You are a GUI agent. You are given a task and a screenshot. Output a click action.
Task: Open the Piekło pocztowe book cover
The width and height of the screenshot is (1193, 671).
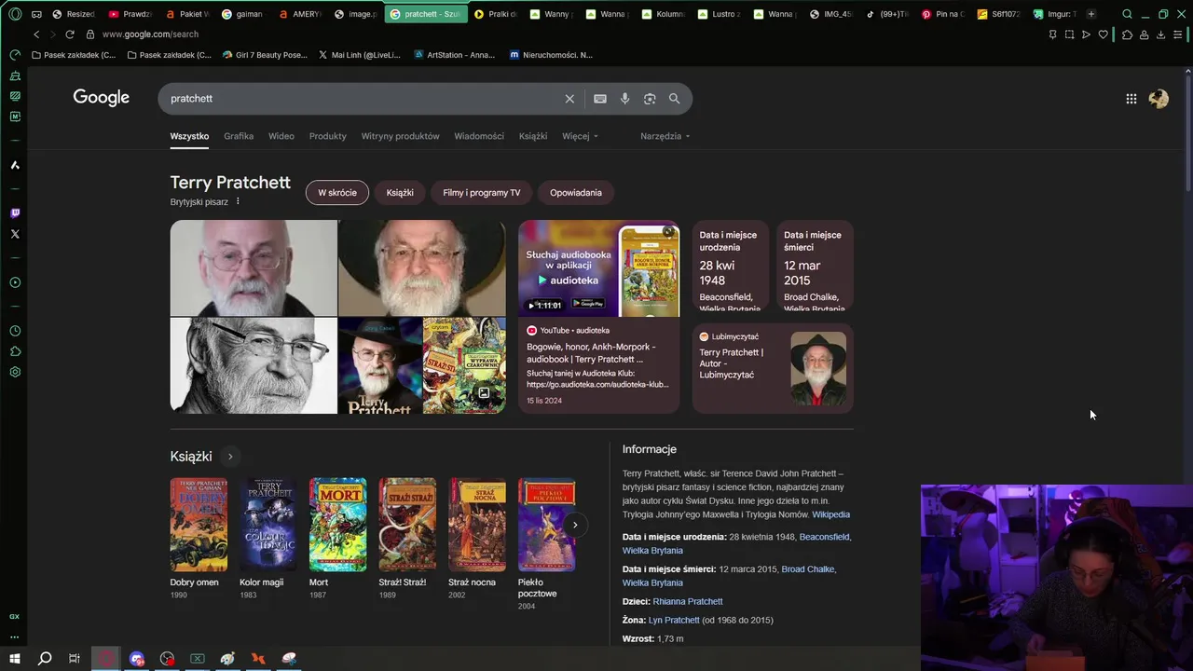(x=546, y=525)
